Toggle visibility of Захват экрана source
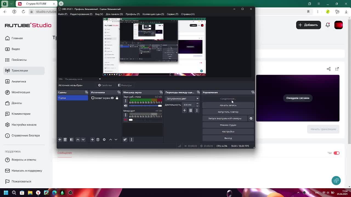351x197 pixels. pyautogui.click(x=112, y=98)
